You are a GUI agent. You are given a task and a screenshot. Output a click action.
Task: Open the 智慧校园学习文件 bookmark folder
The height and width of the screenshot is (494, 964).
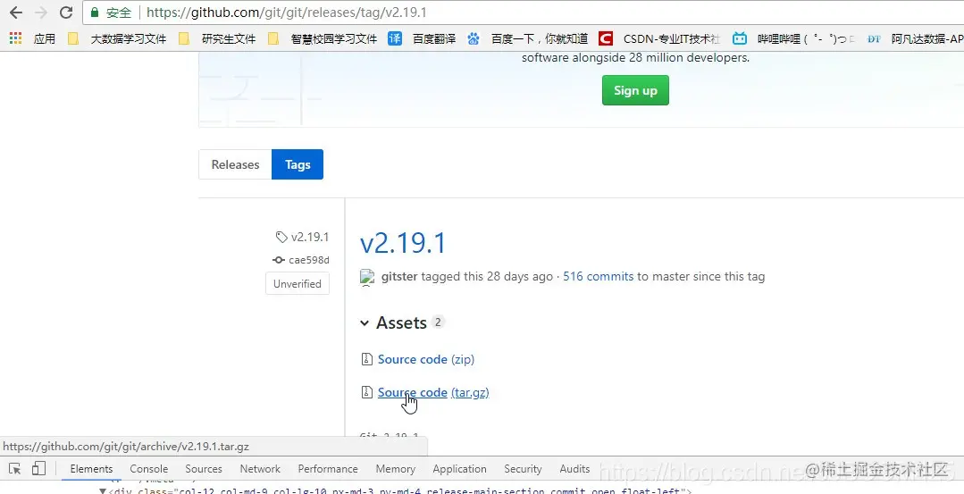coord(323,38)
